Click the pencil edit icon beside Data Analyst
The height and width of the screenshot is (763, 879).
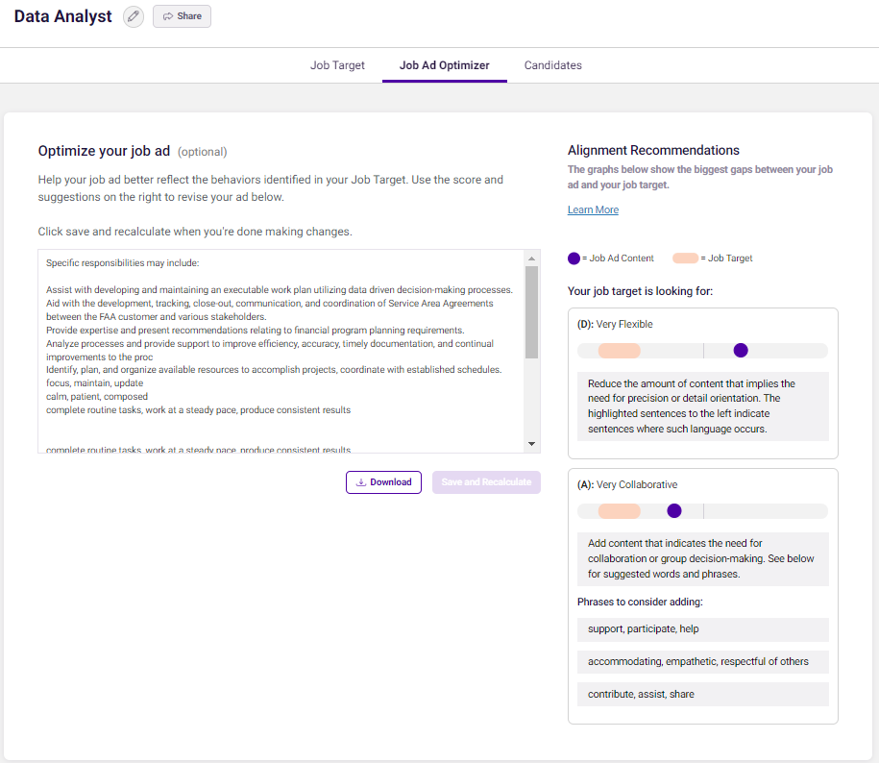(x=134, y=16)
